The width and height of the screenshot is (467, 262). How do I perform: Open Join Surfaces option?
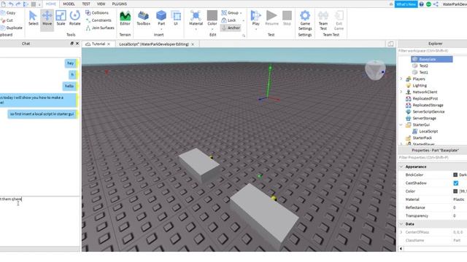(x=100, y=28)
